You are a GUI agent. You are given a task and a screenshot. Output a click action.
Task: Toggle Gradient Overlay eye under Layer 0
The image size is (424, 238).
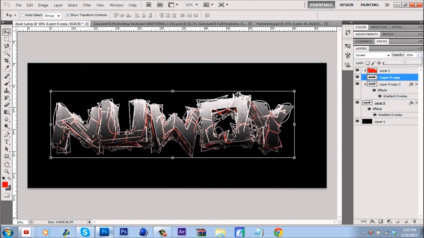point(375,115)
